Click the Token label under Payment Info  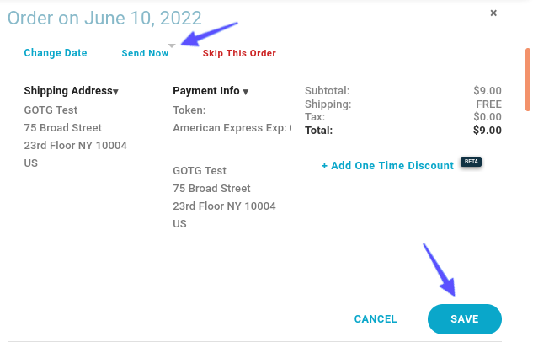click(x=189, y=110)
